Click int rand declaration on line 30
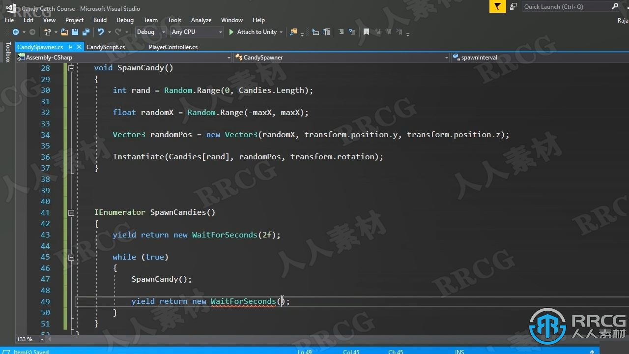629x354 pixels. click(x=131, y=90)
